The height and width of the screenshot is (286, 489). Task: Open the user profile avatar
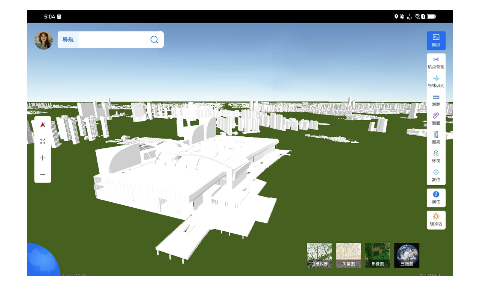[x=44, y=39]
